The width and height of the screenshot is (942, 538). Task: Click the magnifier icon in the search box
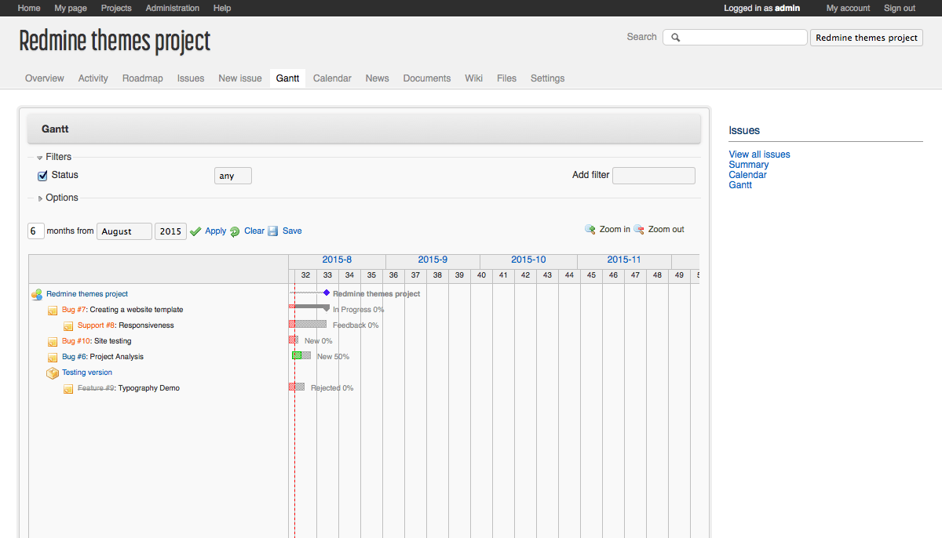click(675, 38)
